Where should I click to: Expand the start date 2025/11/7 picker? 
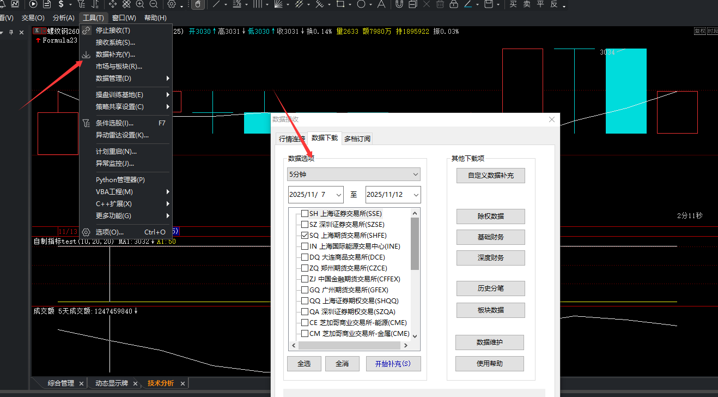tap(338, 195)
